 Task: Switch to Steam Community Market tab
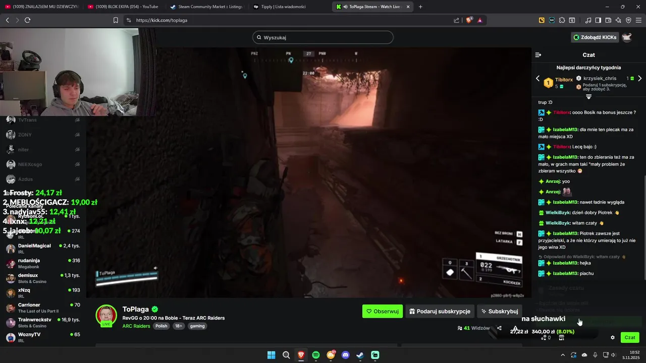coord(206,7)
